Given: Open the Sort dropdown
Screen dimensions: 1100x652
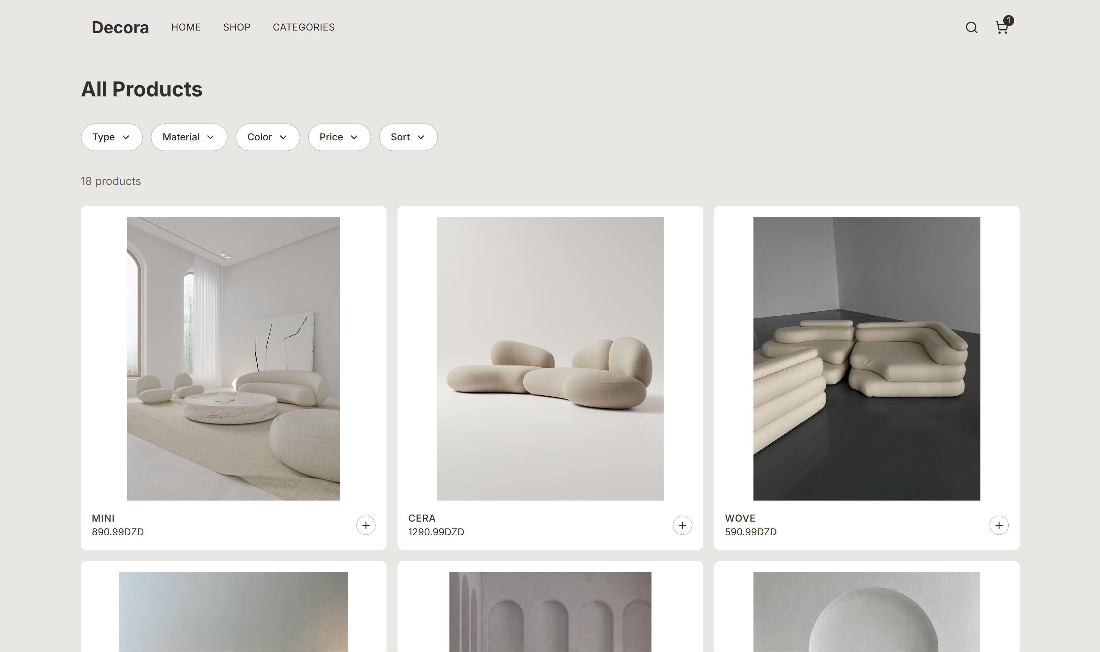Looking at the screenshot, I should tap(408, 137).
